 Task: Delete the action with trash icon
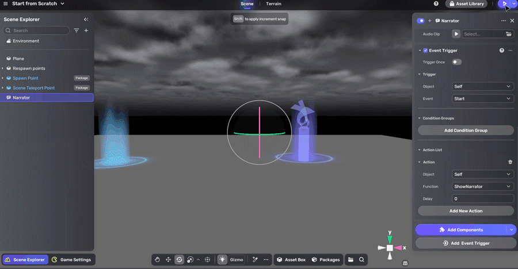pos(510,162)
